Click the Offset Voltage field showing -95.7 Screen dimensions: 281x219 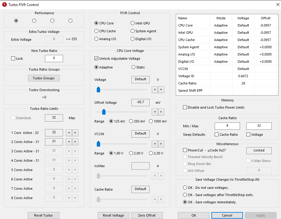point(140,103)
